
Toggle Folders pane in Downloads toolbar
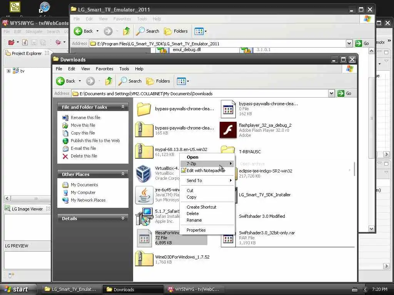coord(158,81)
